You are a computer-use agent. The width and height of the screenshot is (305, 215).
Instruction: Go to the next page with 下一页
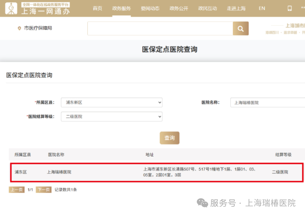(43, 190)
